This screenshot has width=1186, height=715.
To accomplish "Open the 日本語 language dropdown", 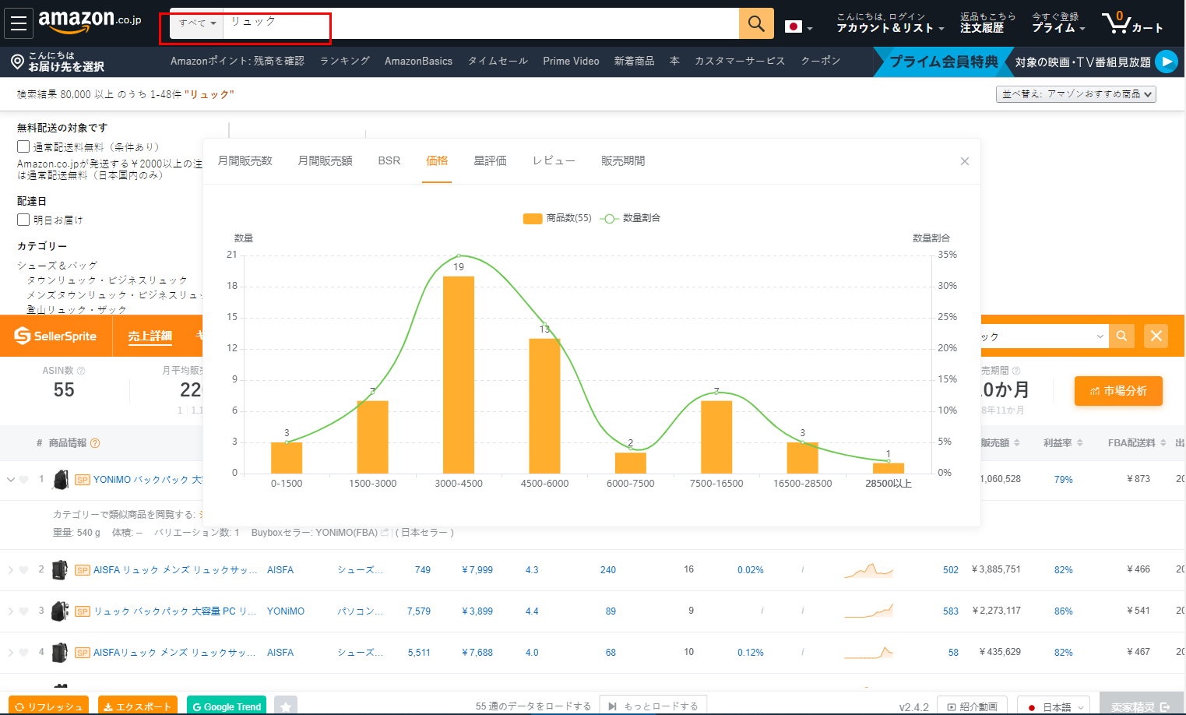I will [x=1055, y=706].
